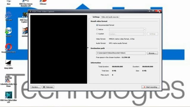The height and width of the screenshot is (107, 190).
Task: Select the Custom format radio button
Action: point(97,34)
